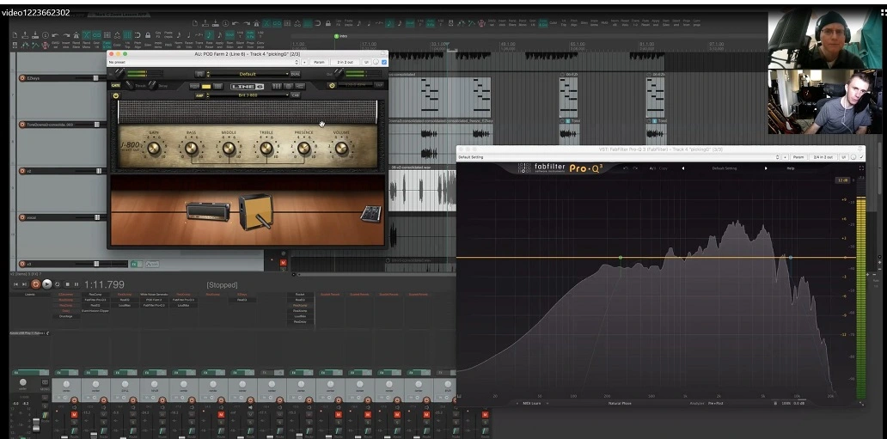Open the Help menu in Pro-Q 3

(791, 168)
